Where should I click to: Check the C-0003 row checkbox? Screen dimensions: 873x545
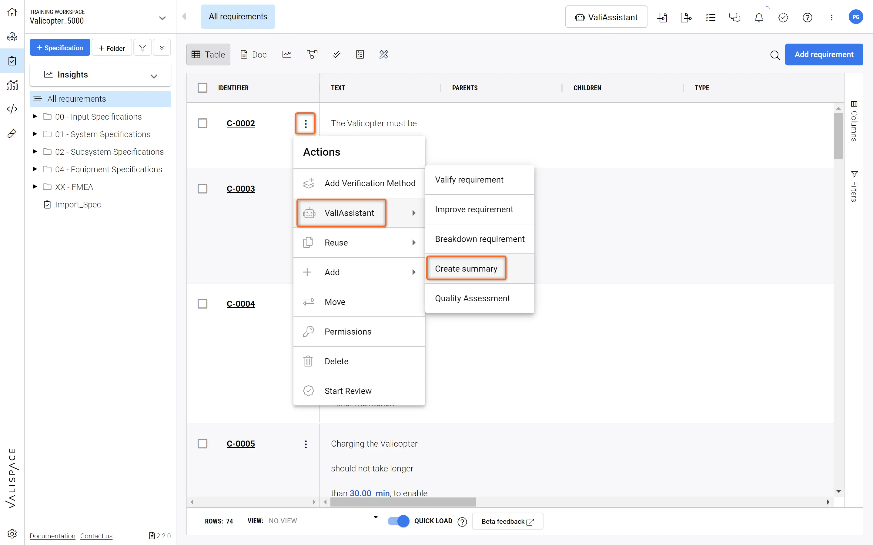point(202,189)
